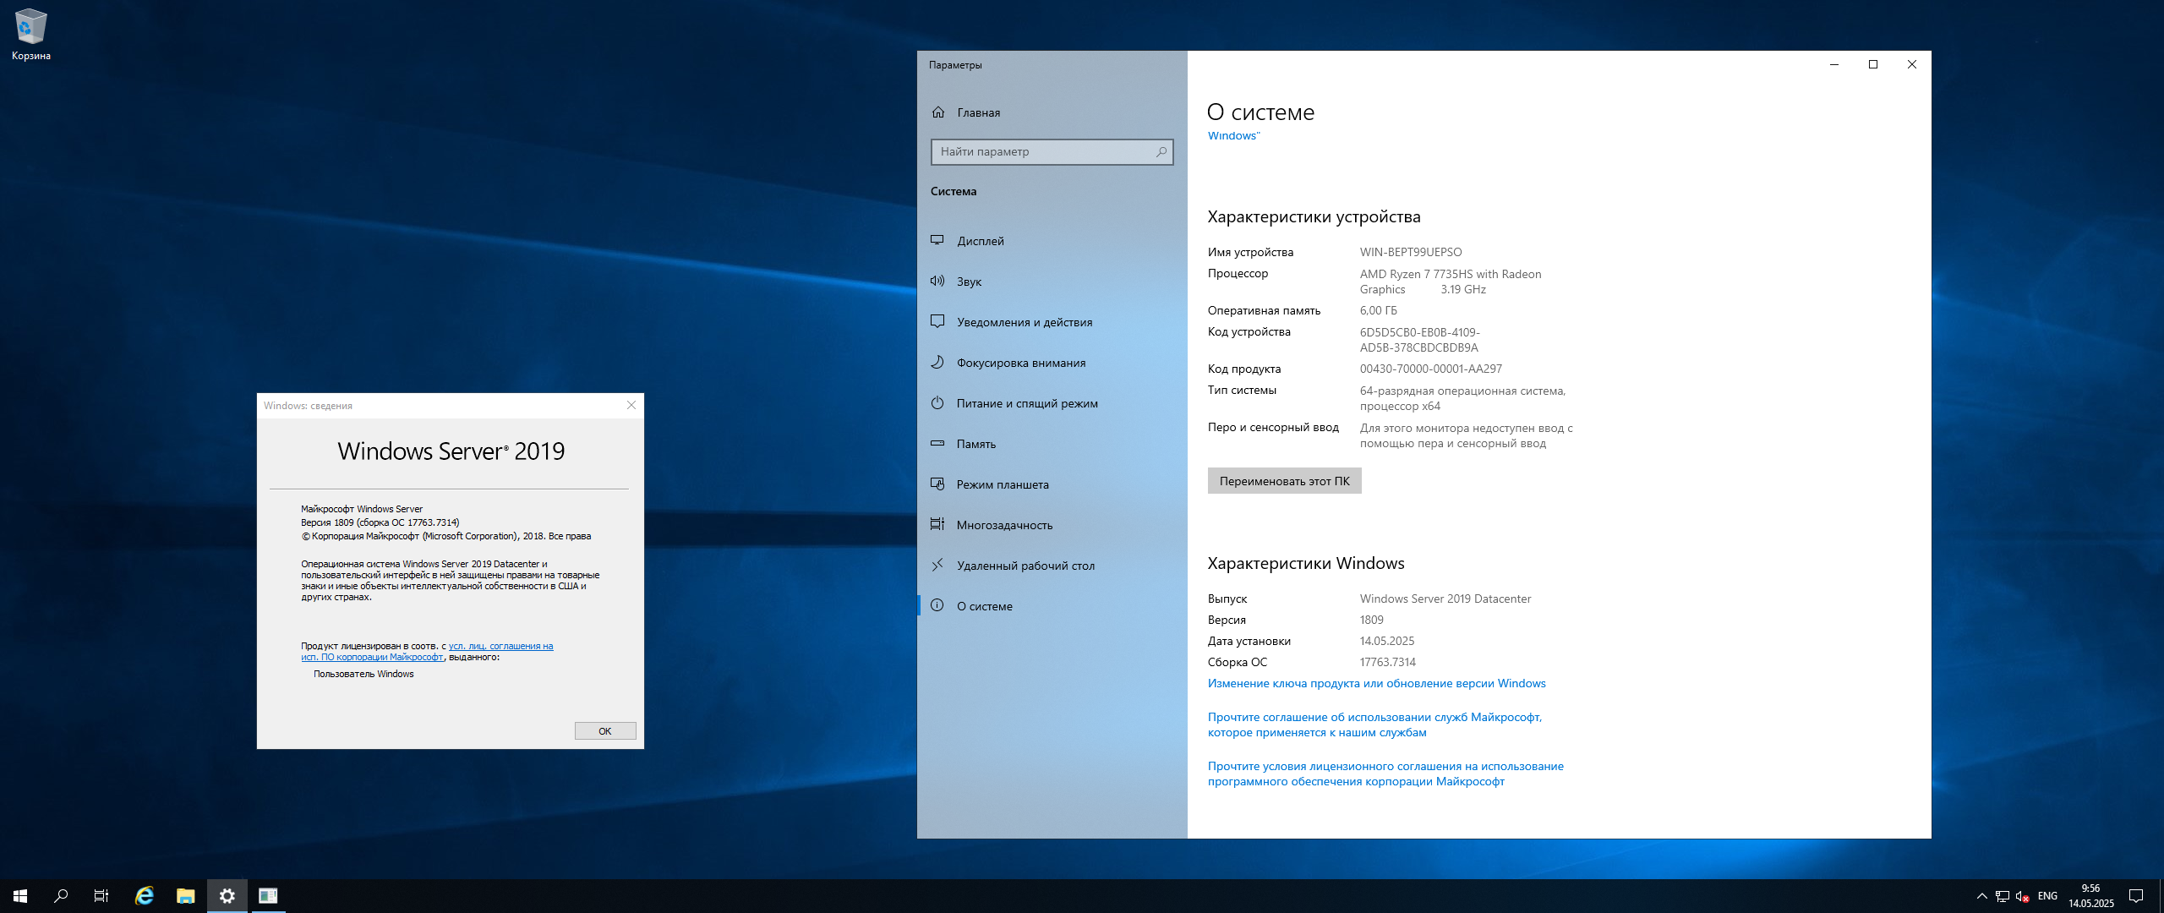
Task: Click the RAM value 6,00 ГБ
Action: tap(1378, 310)
